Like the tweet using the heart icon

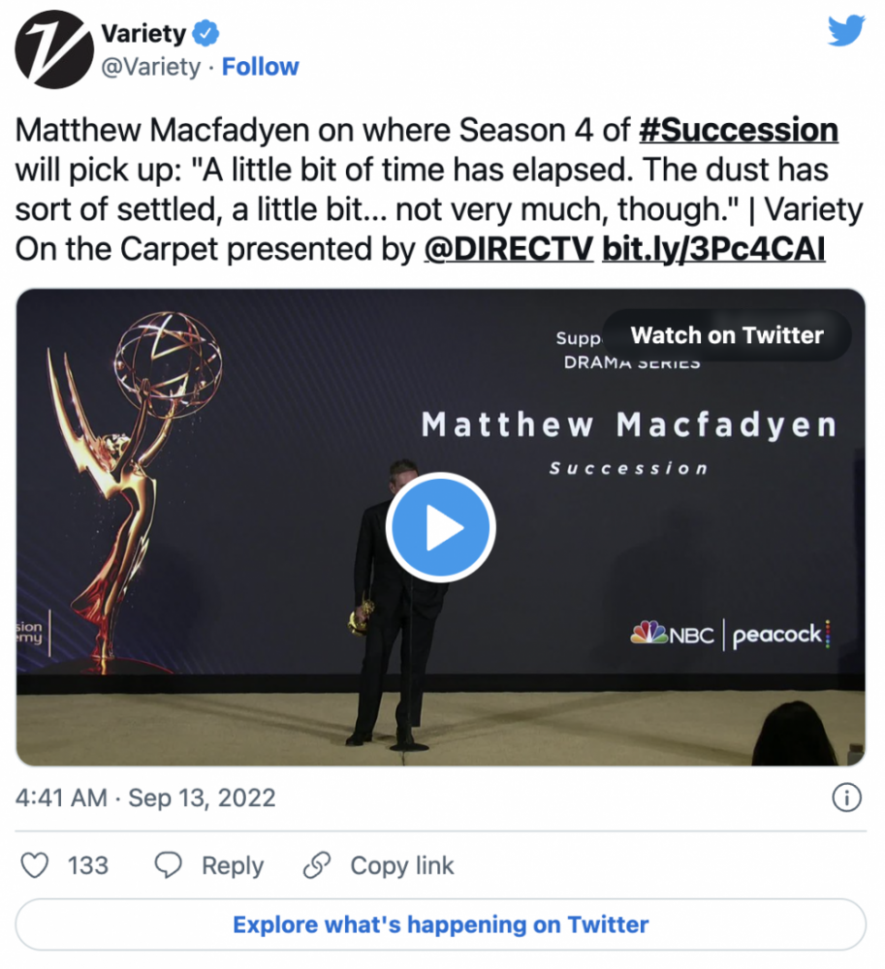(36, 865)
